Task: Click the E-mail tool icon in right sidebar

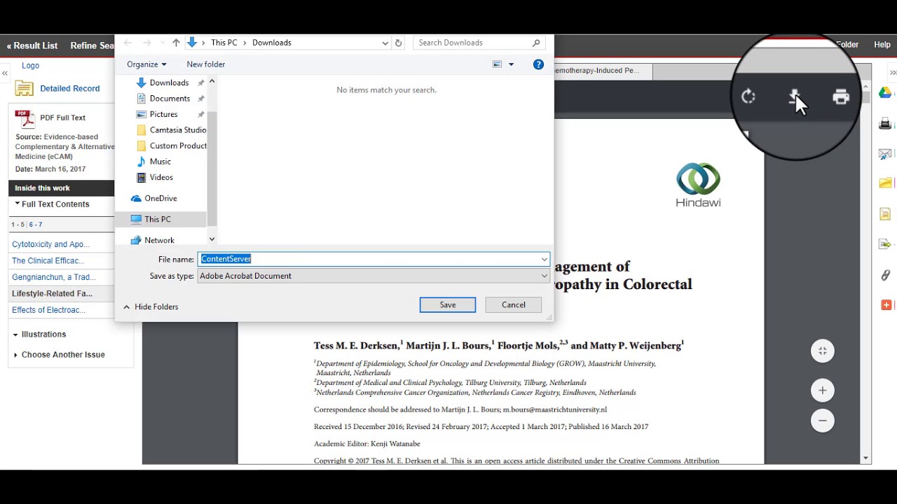Action: 885,154
